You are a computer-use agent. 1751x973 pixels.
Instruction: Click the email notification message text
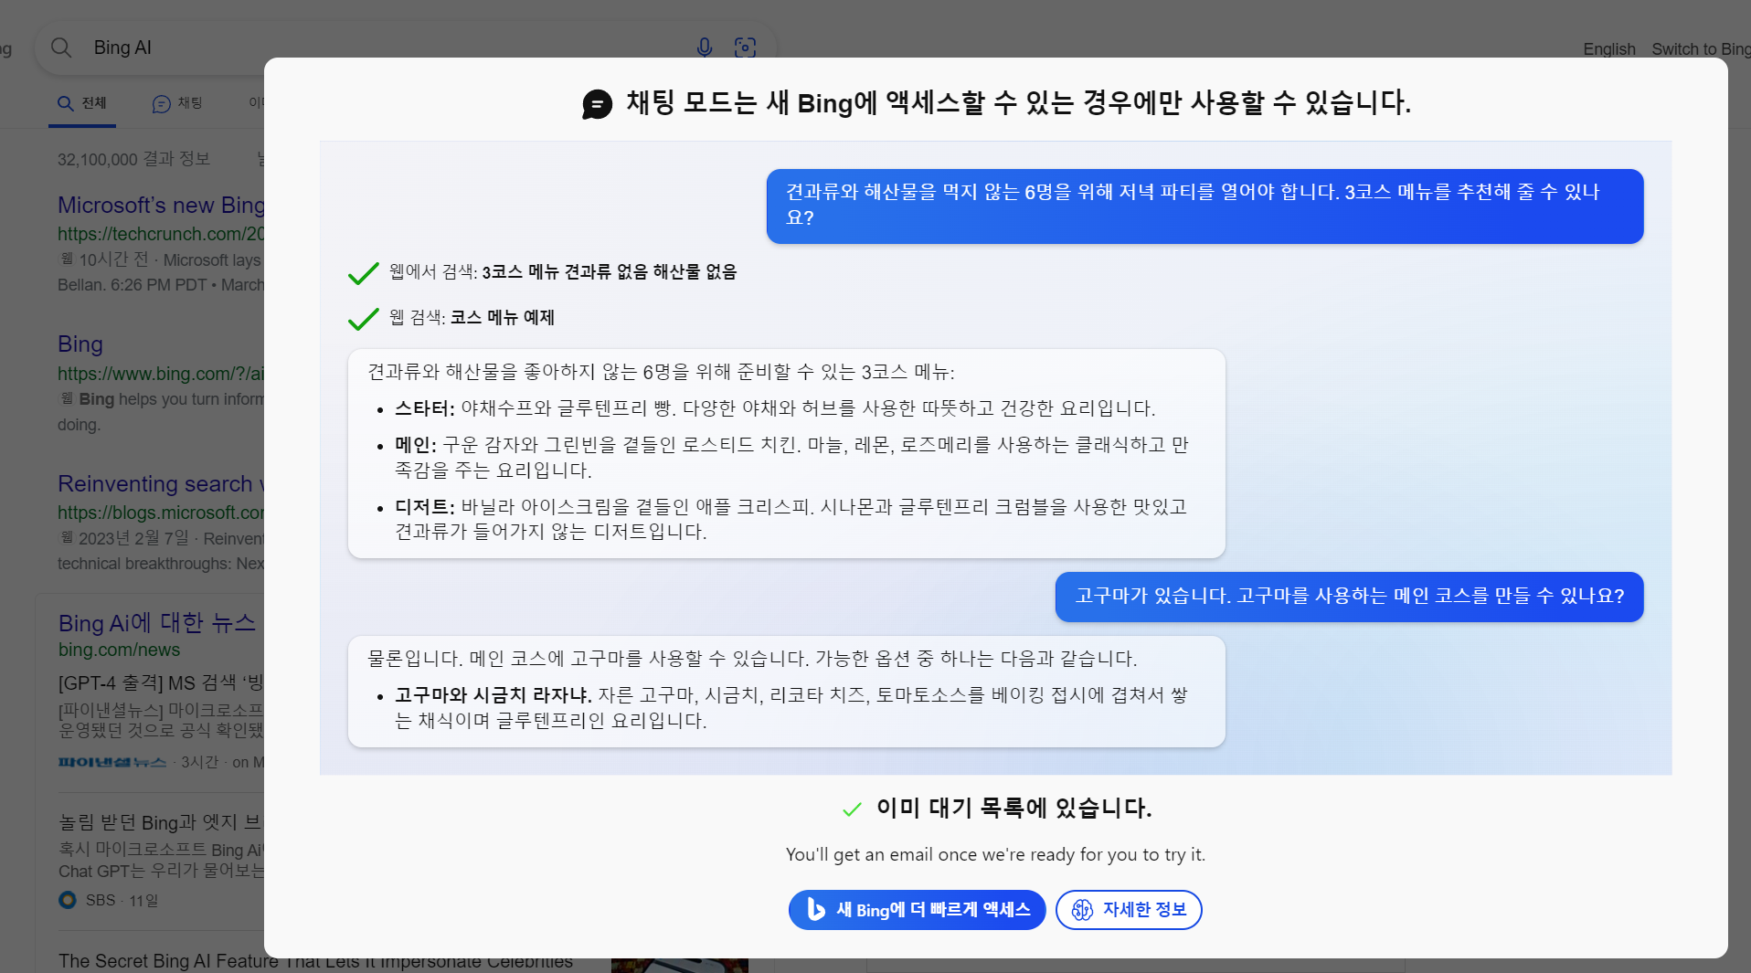tap(995, 855)
